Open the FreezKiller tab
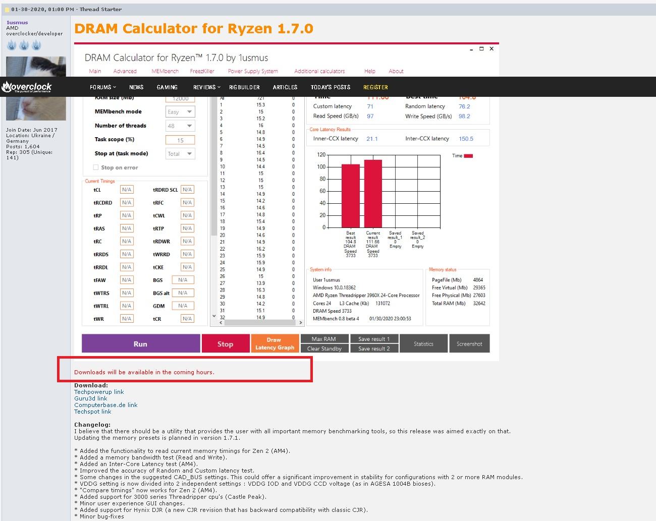Image resolution: width=656 pixels, height=521 pixels. coord(202,71)
